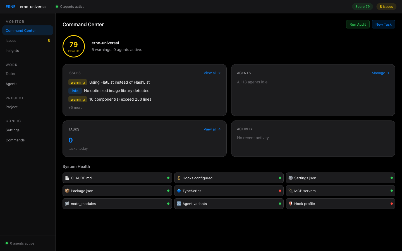Click the shield icon on the Hook profile card

click(x=290, y=204)
